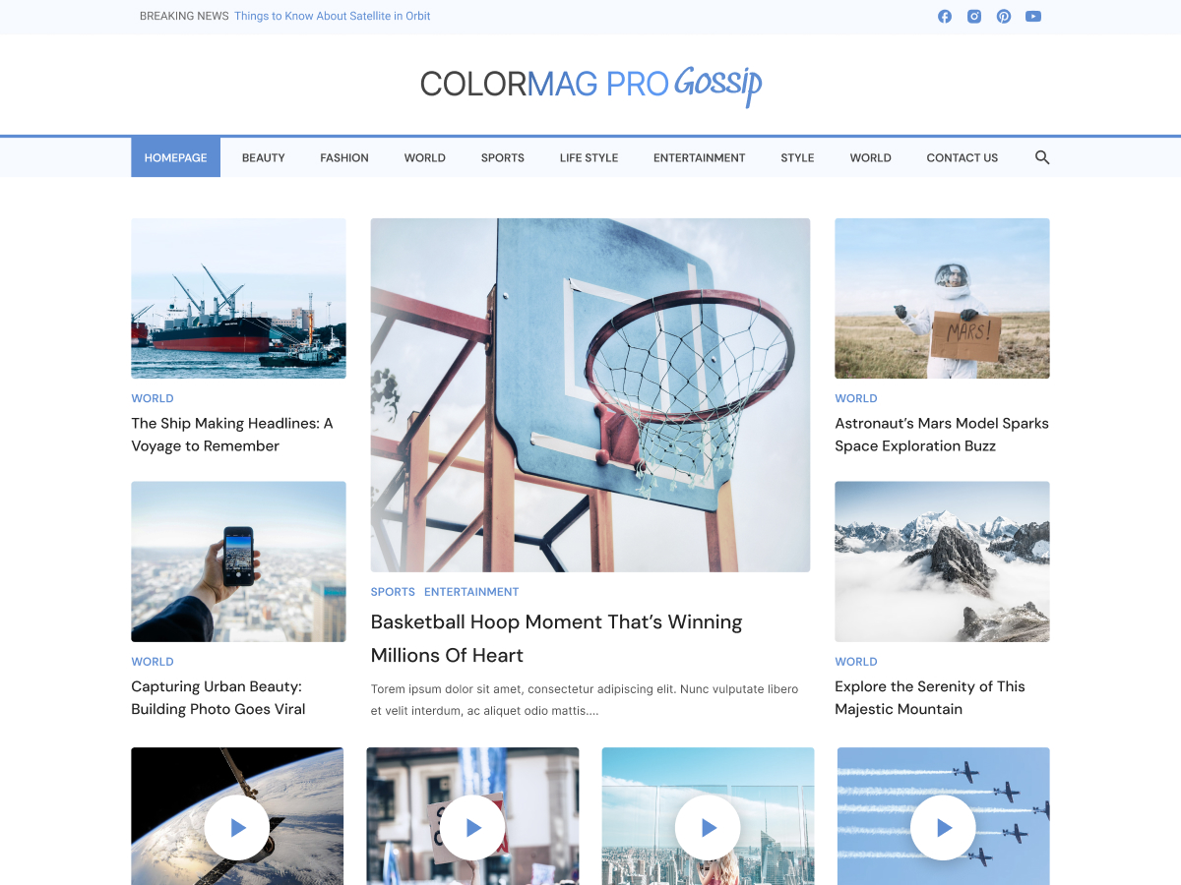1181x885 pixels.
Task: Open the Entertainment menu item
Action: (x=700, y=157)
